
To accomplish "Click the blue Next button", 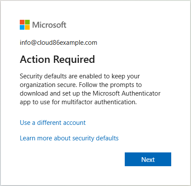I will tap(148, 159).
